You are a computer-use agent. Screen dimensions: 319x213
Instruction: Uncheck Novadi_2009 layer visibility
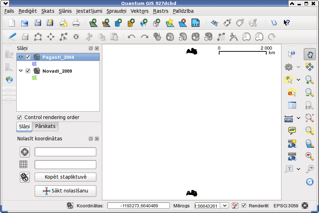tap(28, 71)
